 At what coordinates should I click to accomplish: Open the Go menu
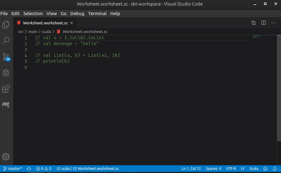(x=63, y=14)
